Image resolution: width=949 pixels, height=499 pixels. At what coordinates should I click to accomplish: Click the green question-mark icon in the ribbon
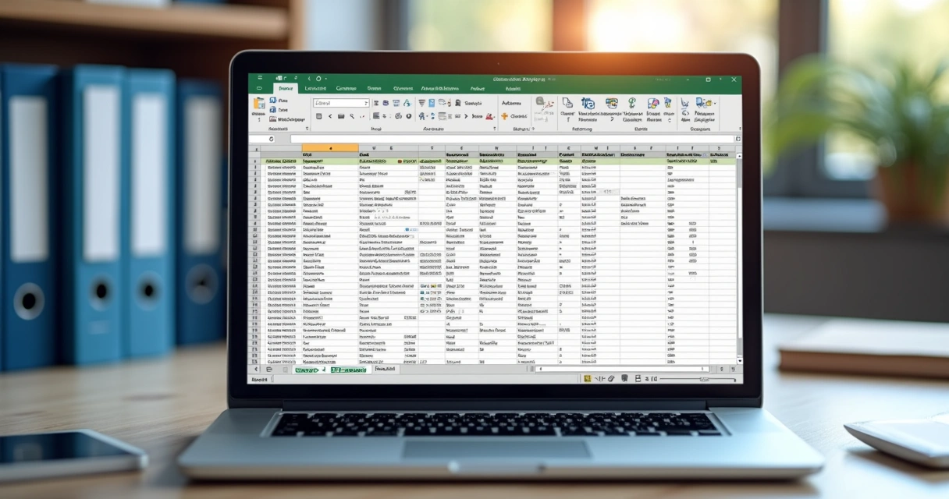coord(631,103)
